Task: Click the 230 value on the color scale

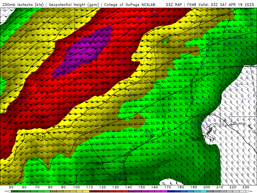Action: point(246,187)
